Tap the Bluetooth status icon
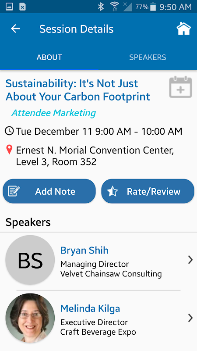This screenshot has height=351, width=197. pos(101,7)
